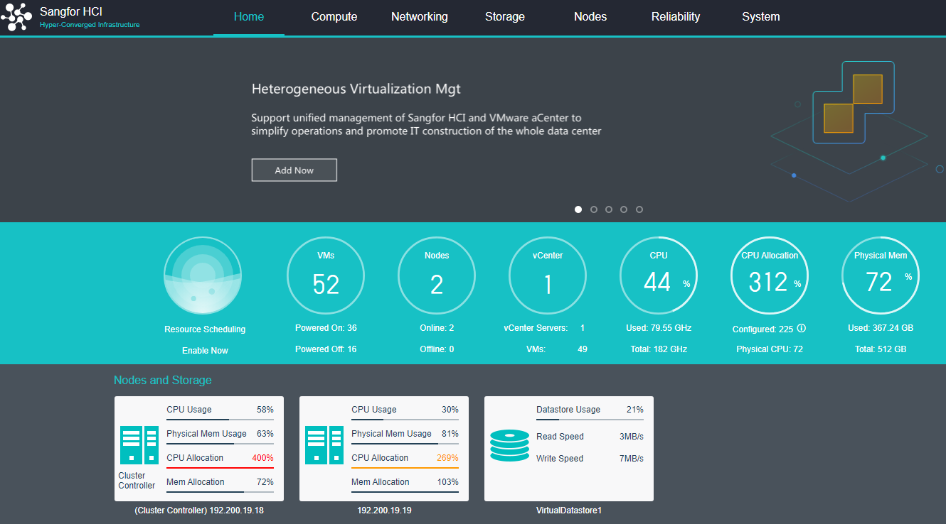Image resolution: width=946 pixels, height=524 pixels.
Task: Go to the Reliability tab
Action: pos(676,17)
